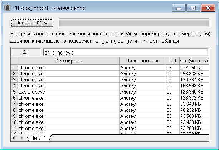Click the previous sheet arrow

pos(14,138)
